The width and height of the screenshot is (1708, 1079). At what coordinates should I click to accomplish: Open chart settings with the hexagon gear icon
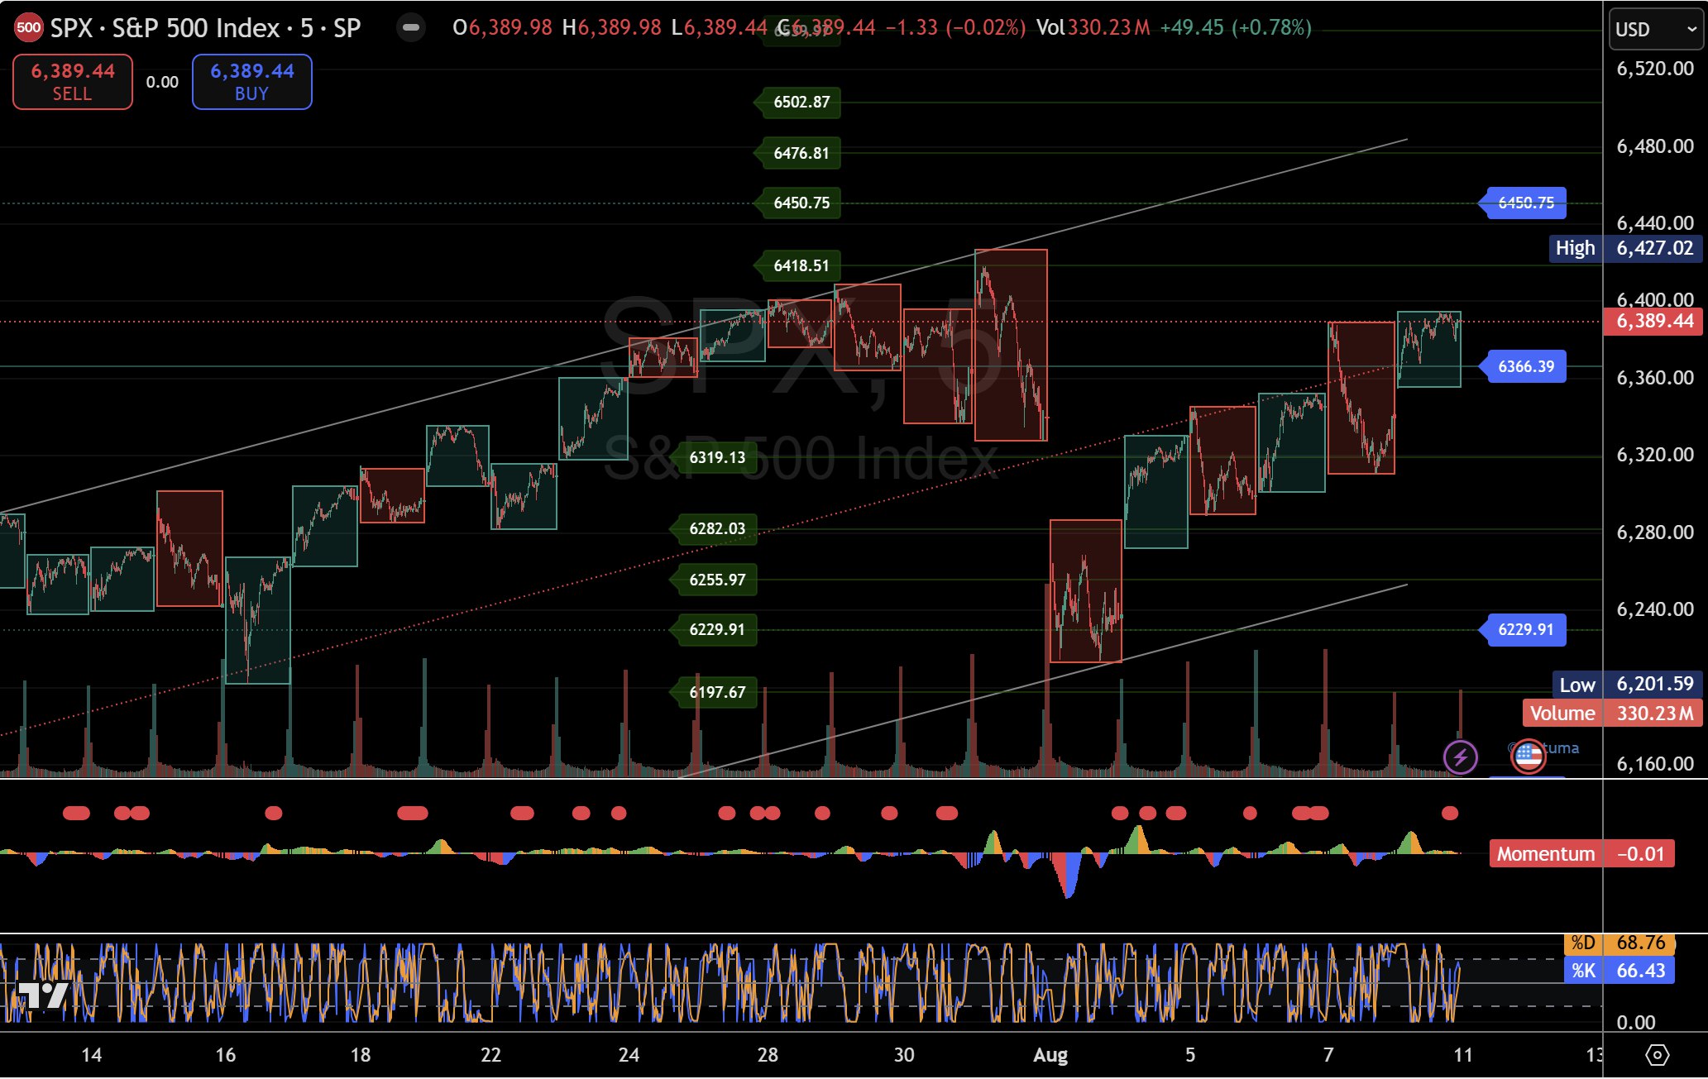point(1657,1055)
